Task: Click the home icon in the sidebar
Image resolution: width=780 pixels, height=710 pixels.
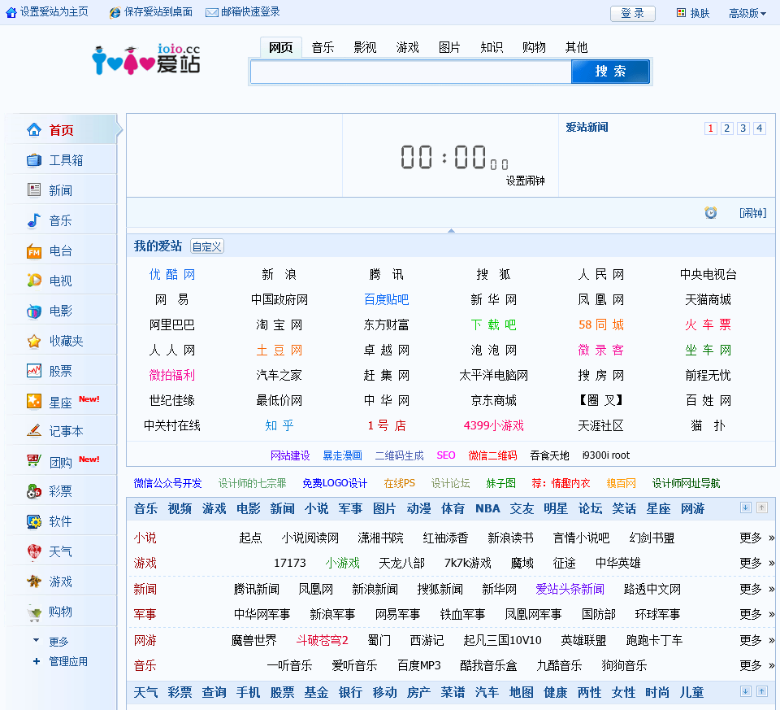Action: pos(34,130)
